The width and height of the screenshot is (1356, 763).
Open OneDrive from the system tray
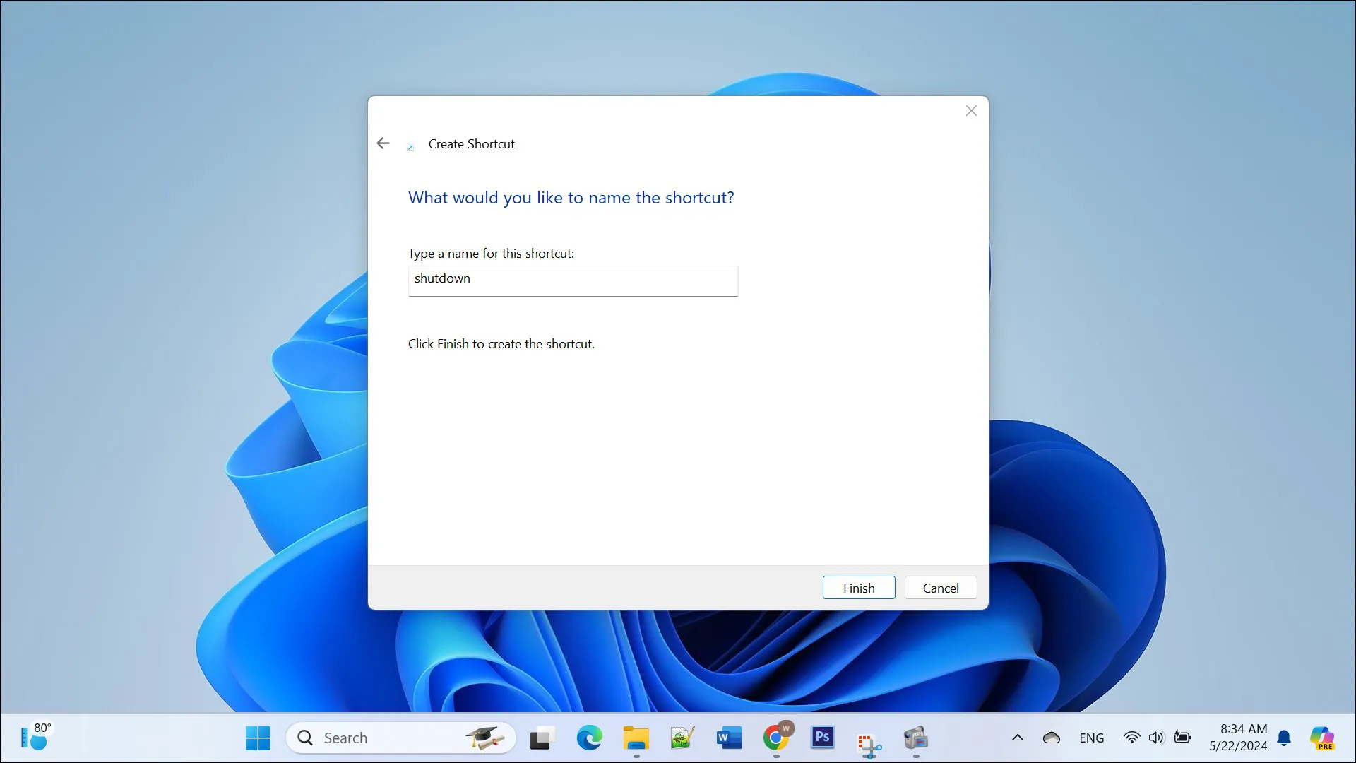pyautogui.click(x=1051, y=737)
